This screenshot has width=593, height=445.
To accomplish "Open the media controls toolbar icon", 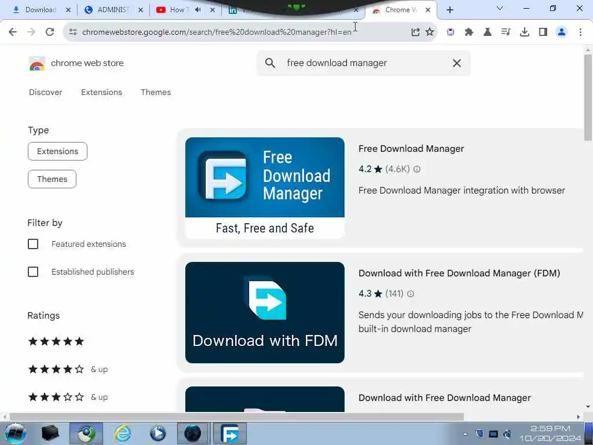I will coord(506,32).
